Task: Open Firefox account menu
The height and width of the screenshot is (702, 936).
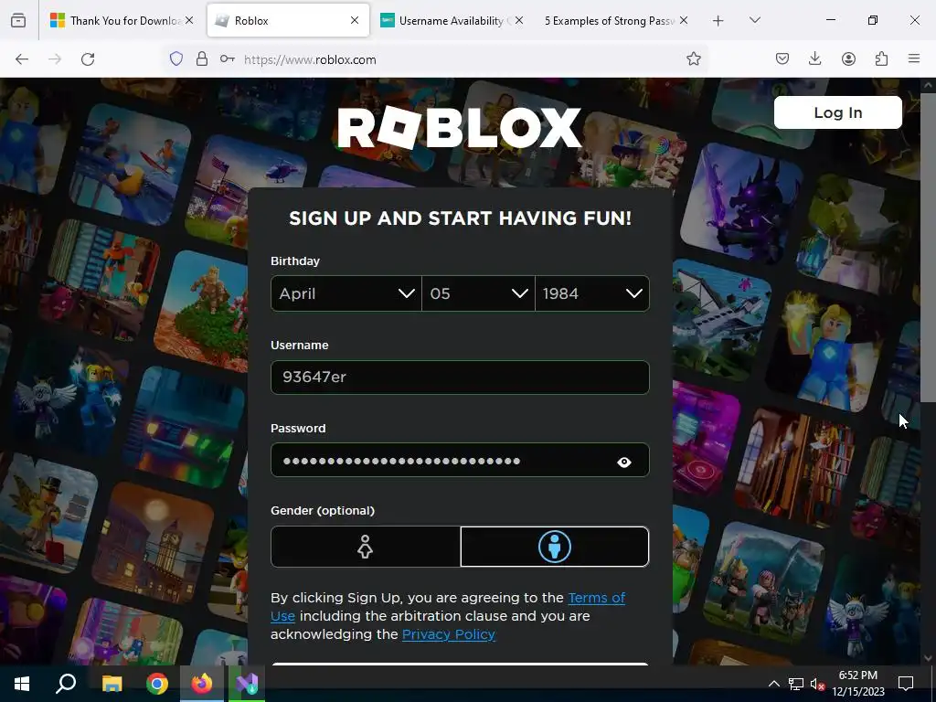Action: click(848, 58)
